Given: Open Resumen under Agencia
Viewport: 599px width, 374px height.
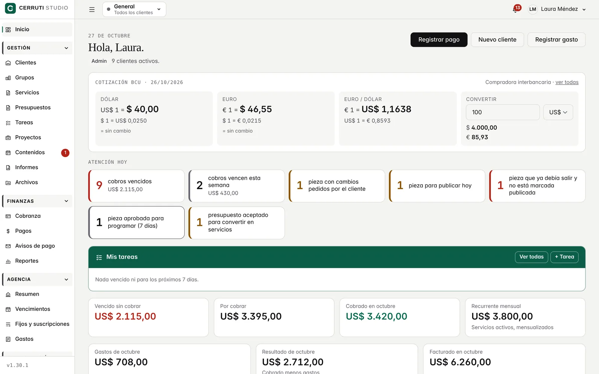Looking at the screenshot, I should coord(37,294).
